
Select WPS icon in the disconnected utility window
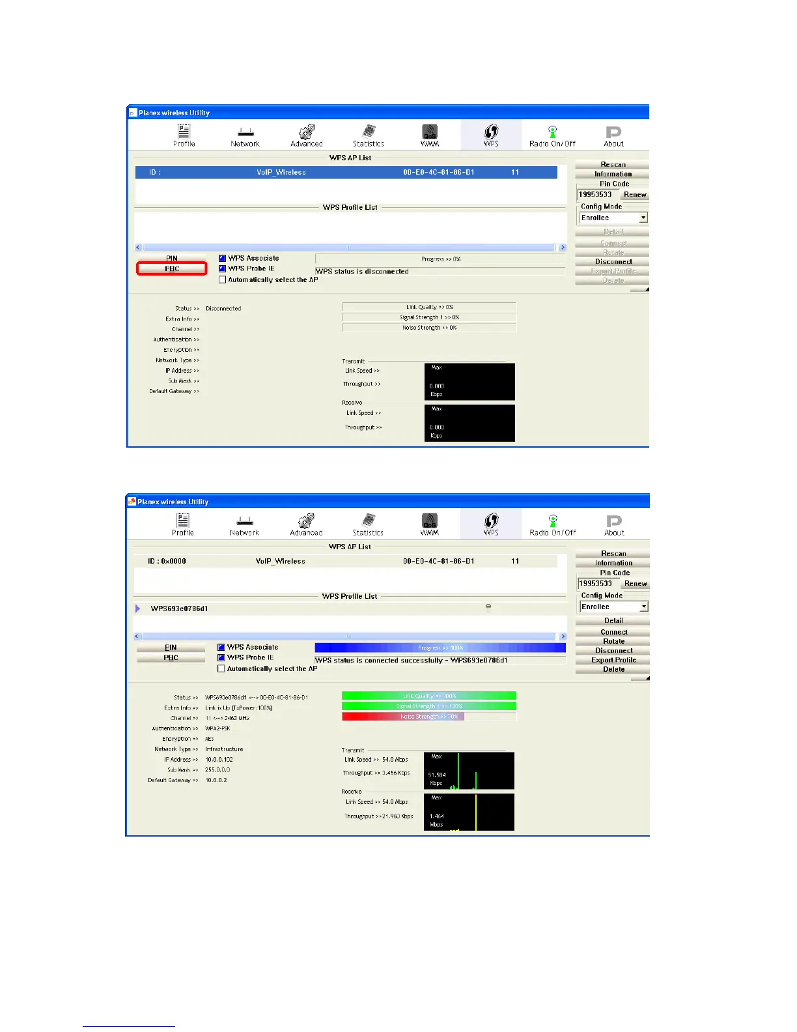point(492,136)
